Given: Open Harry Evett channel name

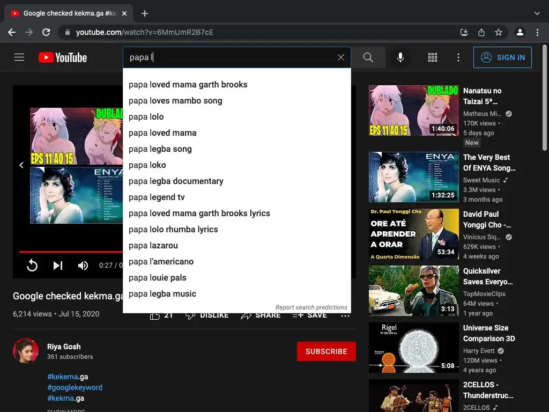Looking at the screenshot, I should pos(479,351).
